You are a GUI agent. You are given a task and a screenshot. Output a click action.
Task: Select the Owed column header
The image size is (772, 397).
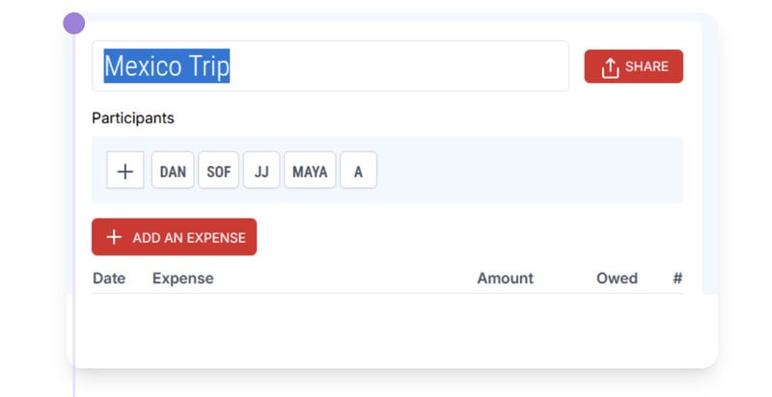pos(617,278)
